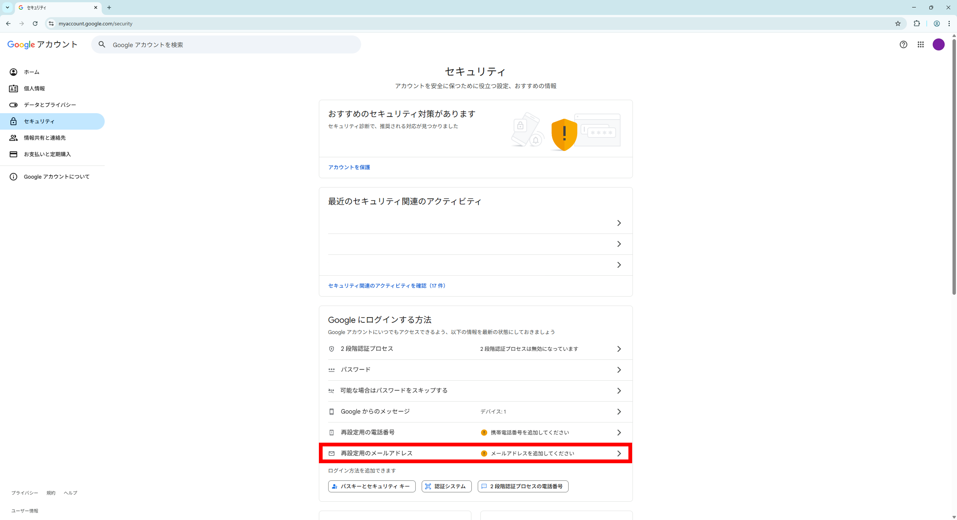Open the ユーザー情報 footer link

coord(25,511)
